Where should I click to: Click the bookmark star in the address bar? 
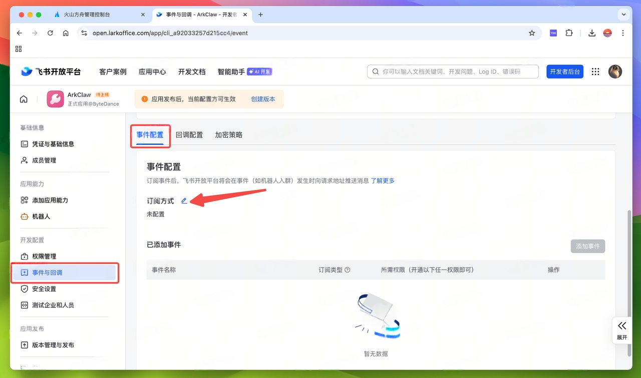[x=532, y=33]
